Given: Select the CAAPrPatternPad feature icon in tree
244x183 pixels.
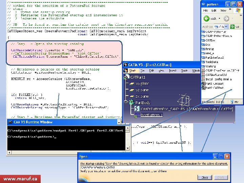Looking at the screenshot, I should click(137, 109).
